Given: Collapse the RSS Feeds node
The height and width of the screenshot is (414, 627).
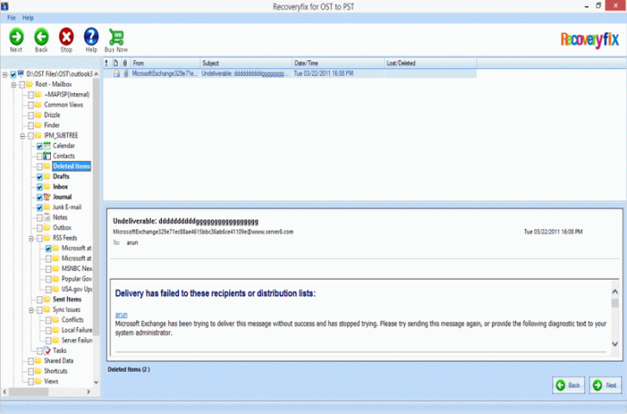Looking at the screenshot, I should (32, 238).
